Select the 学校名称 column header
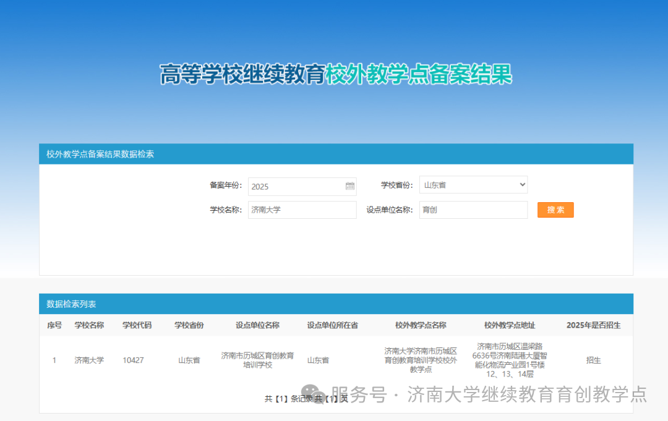The width and height of the screenshot is (668, 421). tap(90, 325)
